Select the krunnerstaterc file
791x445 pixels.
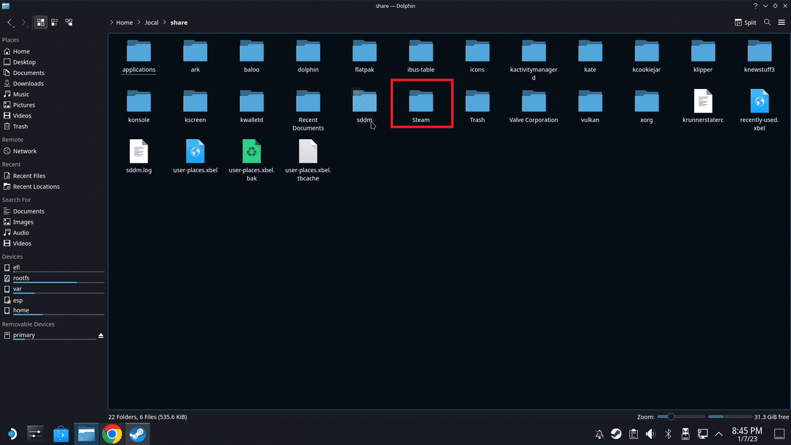pyautogui.click(x=703, y=105)
